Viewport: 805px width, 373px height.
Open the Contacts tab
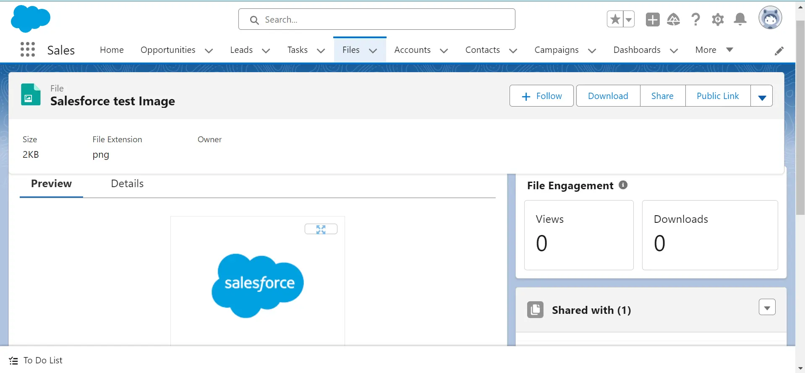tap(483, 50)
